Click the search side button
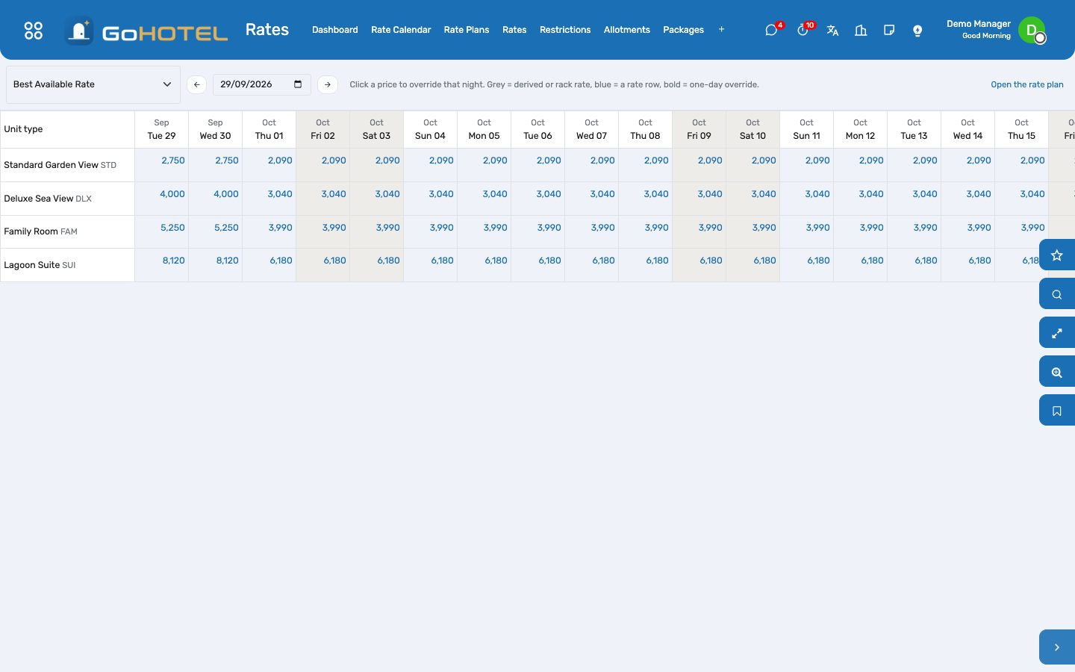Screen dimensions: 1075x672 [x=1057, y=294]
